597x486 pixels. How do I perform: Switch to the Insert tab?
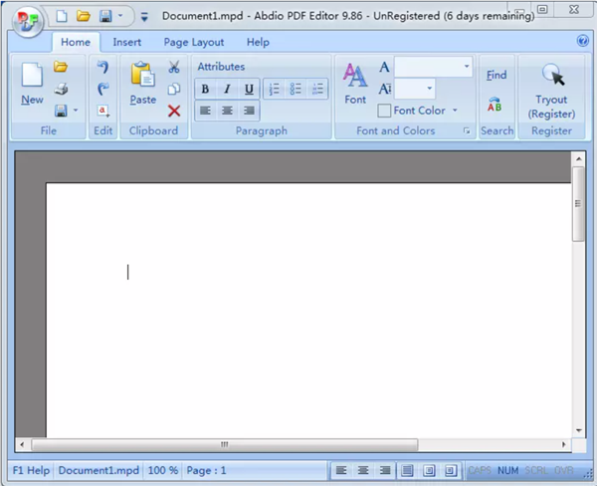tap(126, 42)
